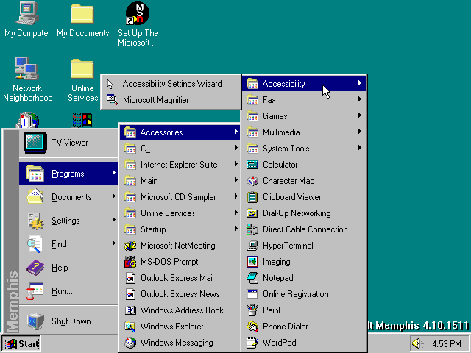Image resolution: width=471 pixels, height=353 pixels.
Task: Expand the Fax submenu arrow
Action: click(360, 99)
